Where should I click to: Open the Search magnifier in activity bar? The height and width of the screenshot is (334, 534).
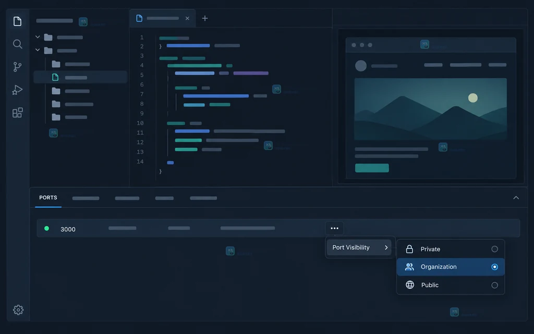[17, 44]
